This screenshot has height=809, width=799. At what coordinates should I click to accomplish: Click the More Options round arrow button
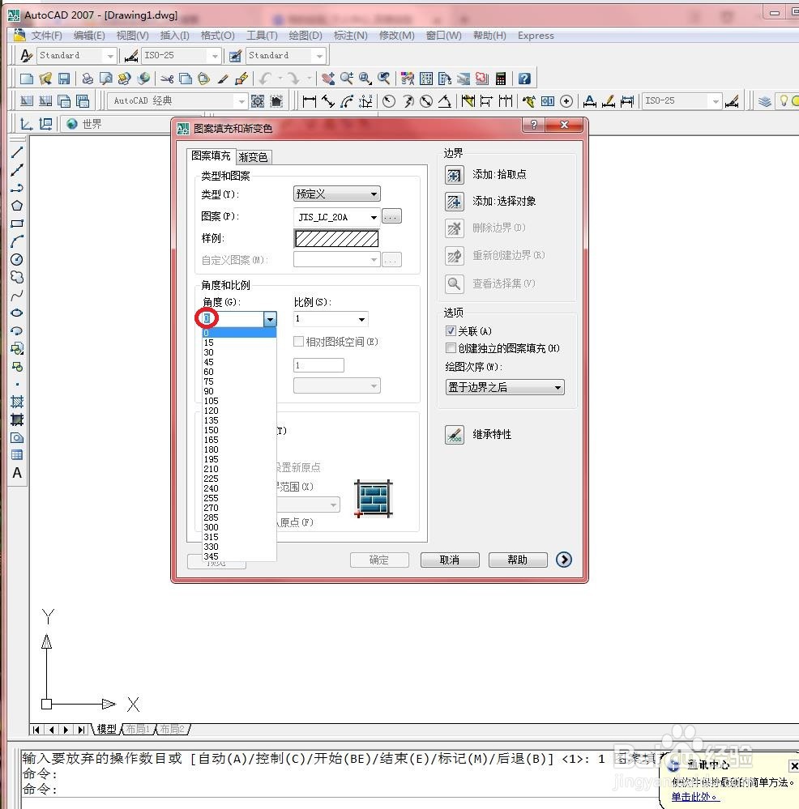564,560
